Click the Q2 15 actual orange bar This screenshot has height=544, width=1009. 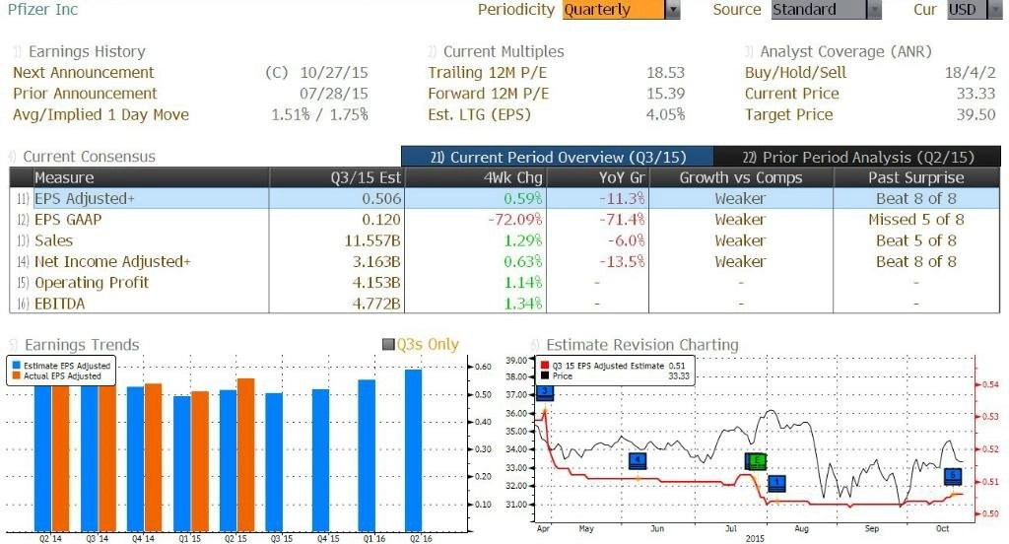point(245,455)
